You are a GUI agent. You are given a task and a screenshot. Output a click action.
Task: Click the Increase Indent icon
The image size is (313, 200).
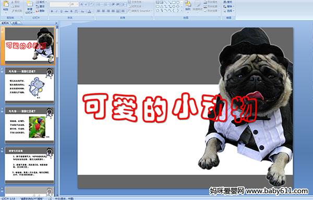(x=118, y=4)
